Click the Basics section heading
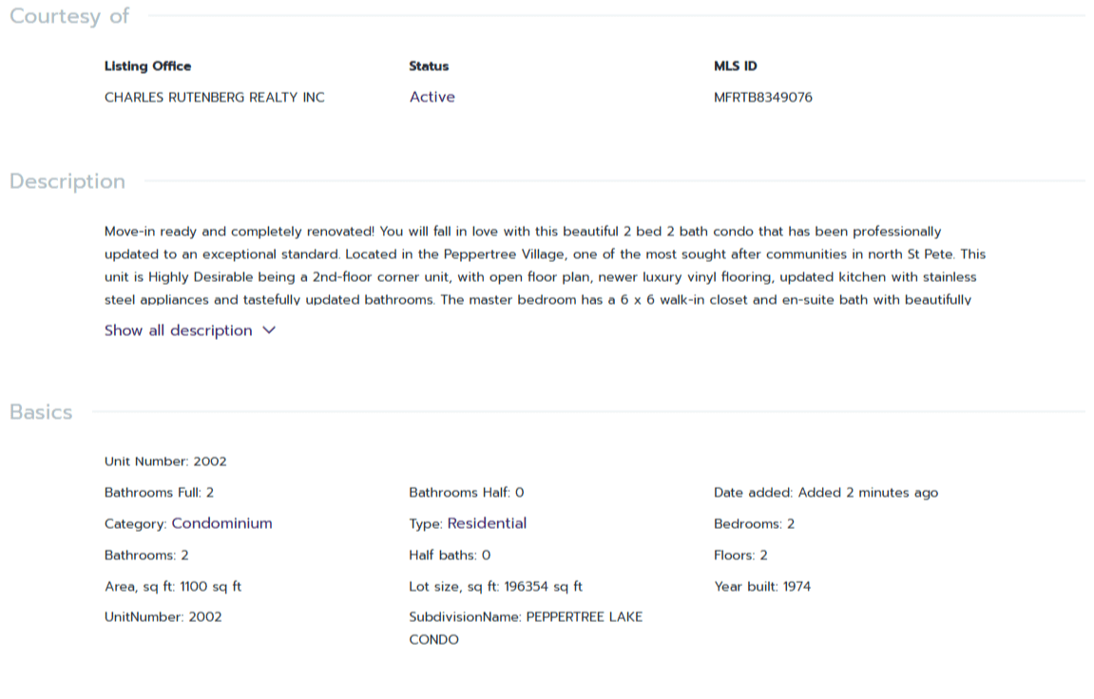The height and width of the screenshot is (699, 1094). pos(41,412)
